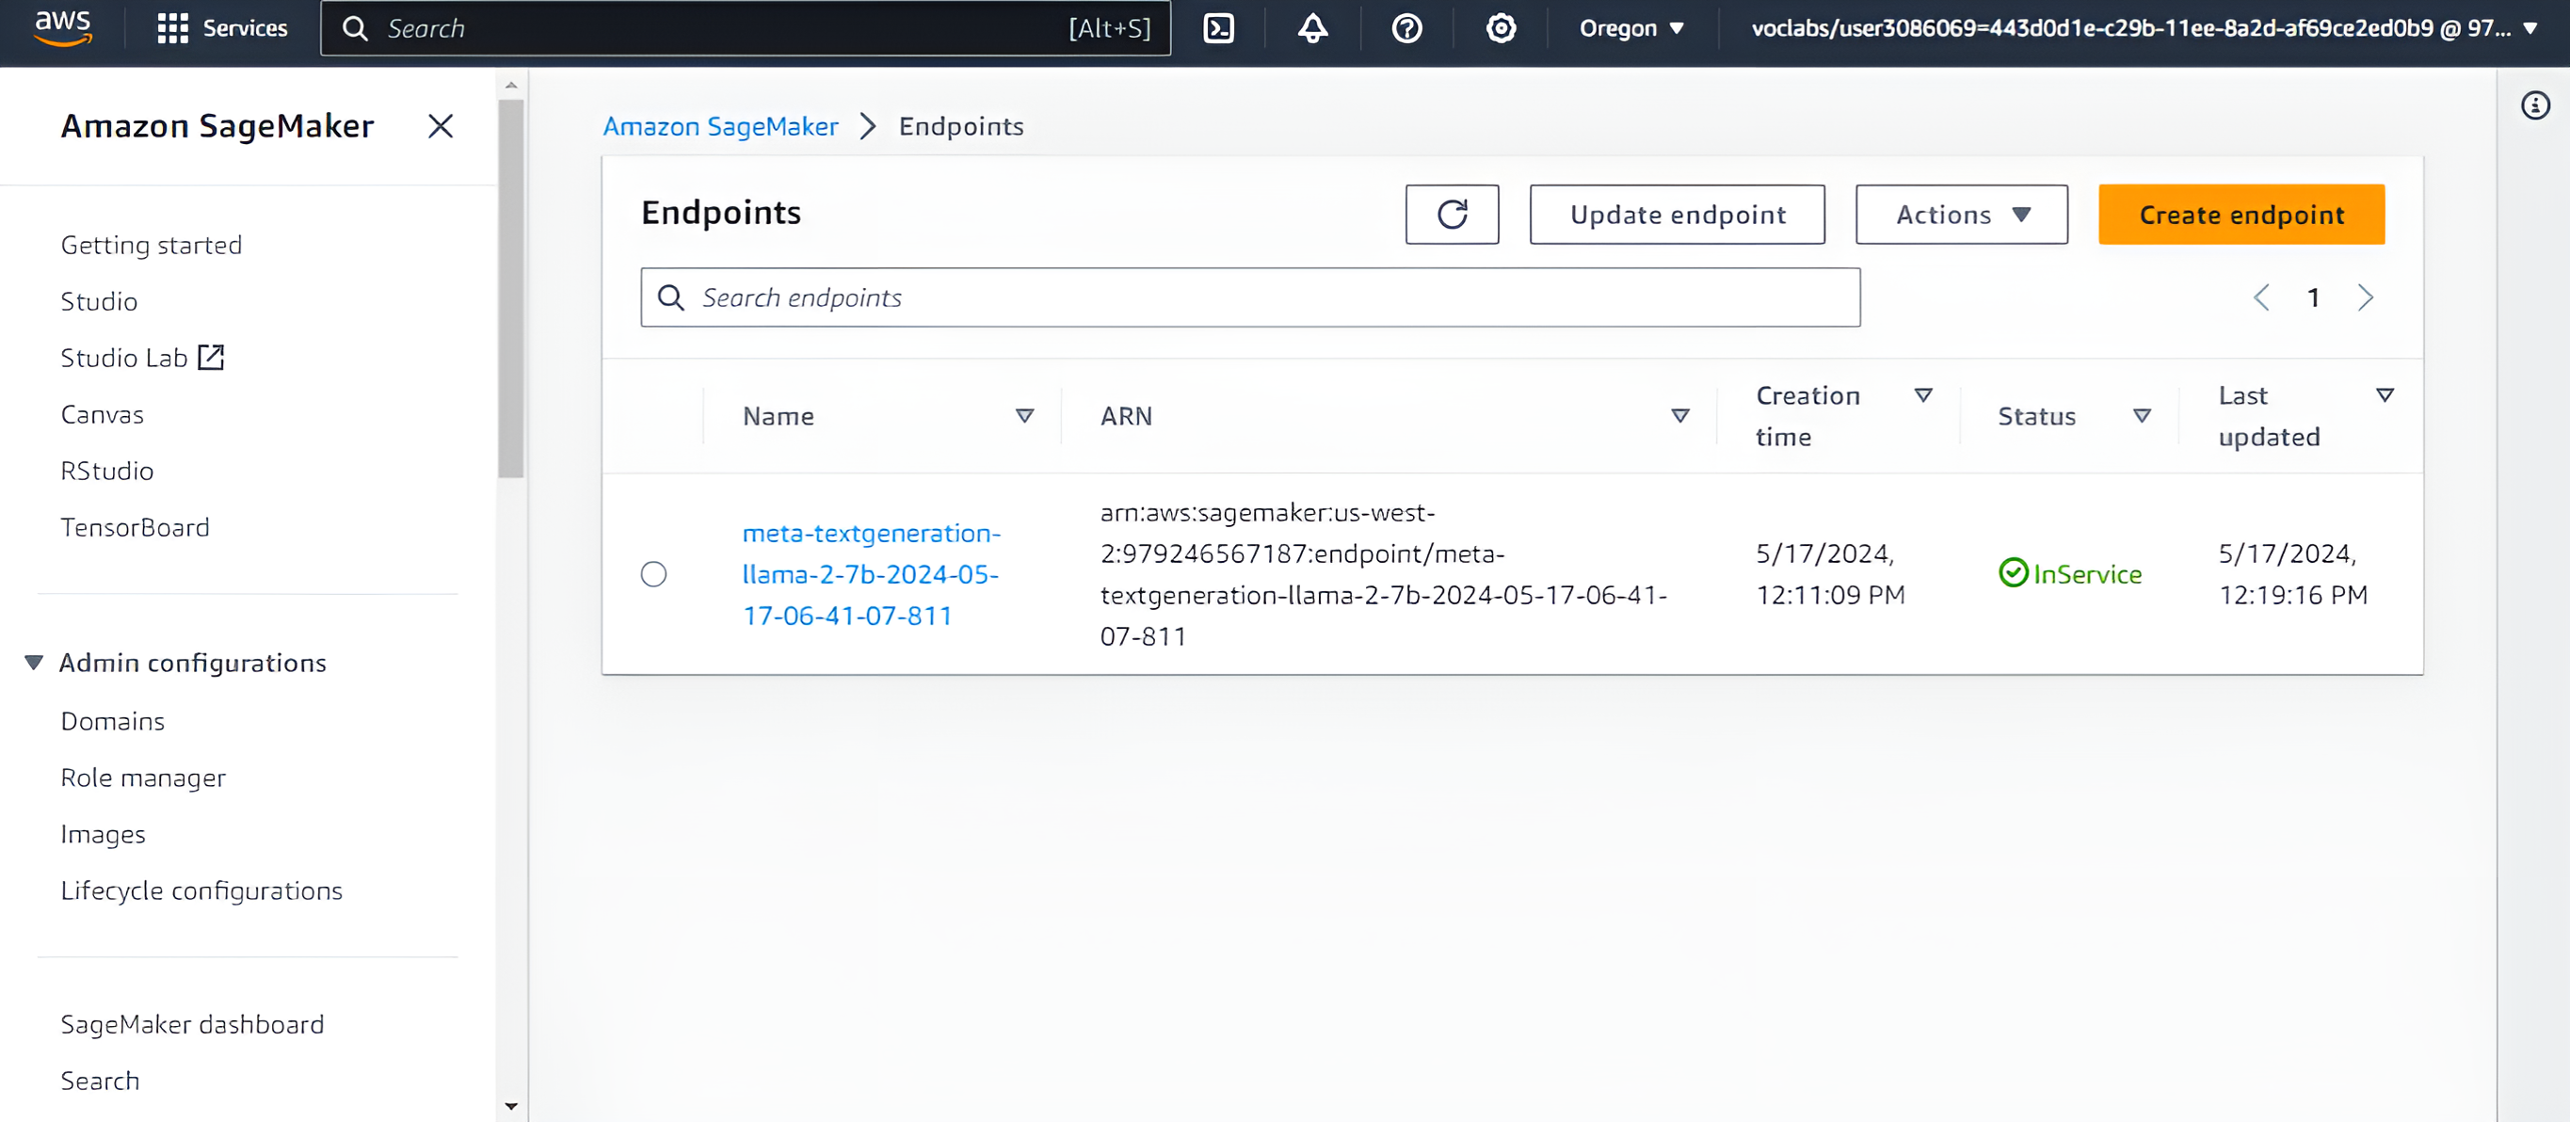The width and height of the screenshot is (2570, 1122).
Task: Open account settings gear
Action: click(1500, 28)
